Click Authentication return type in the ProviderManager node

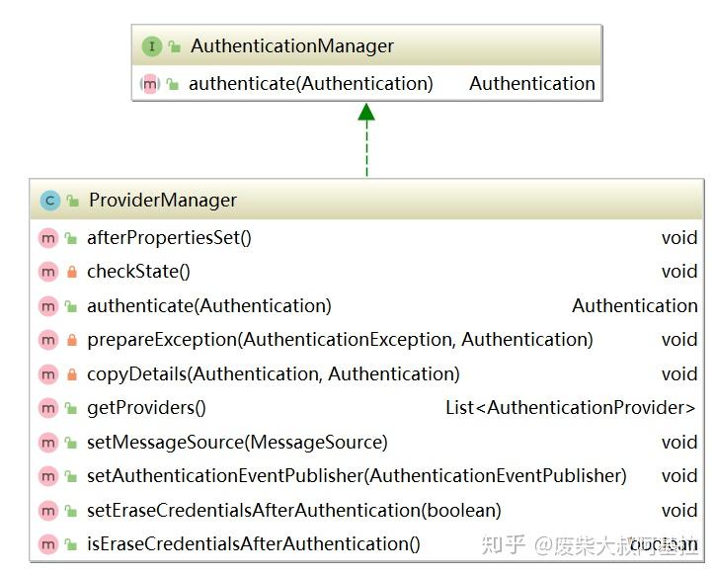pyautogui.click(x=635, y=306)
